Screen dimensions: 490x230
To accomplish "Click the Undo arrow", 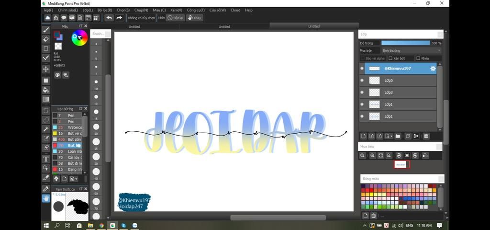I will pos(109,18).
